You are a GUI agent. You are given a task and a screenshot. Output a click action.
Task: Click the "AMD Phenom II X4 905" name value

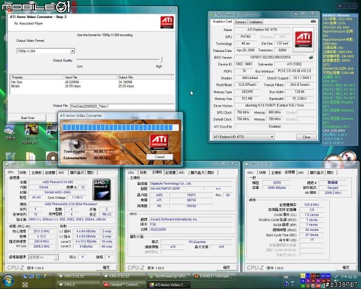coord(58,182)
